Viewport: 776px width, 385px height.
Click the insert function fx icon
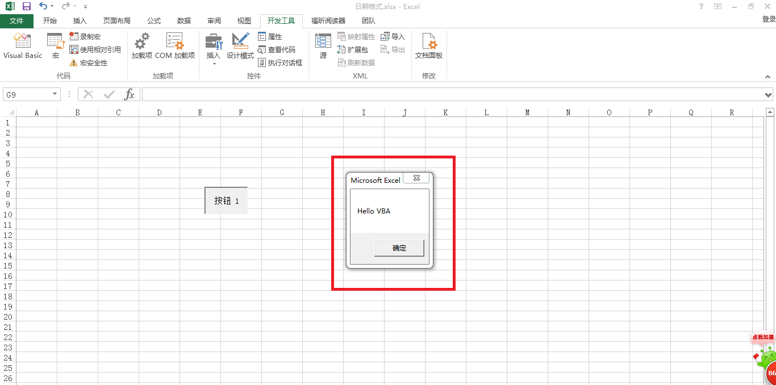(x=130, y=94)
